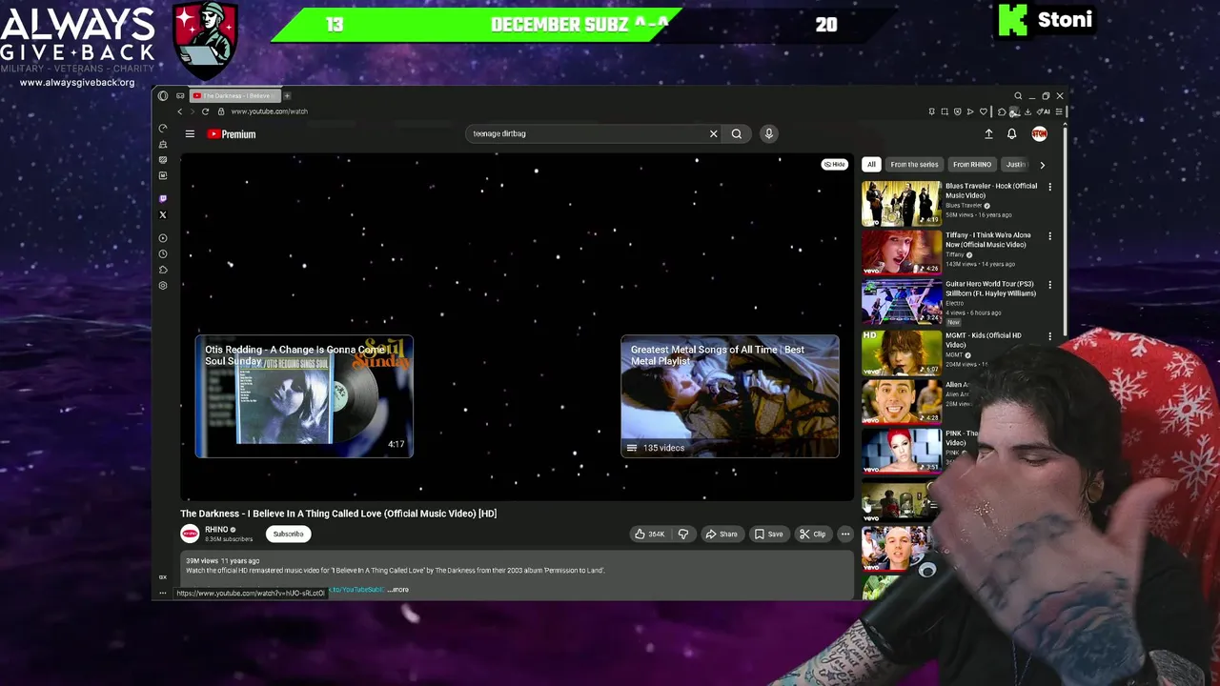
Task: Open the STONI account avatar menu
Action: click(1039, 134)
